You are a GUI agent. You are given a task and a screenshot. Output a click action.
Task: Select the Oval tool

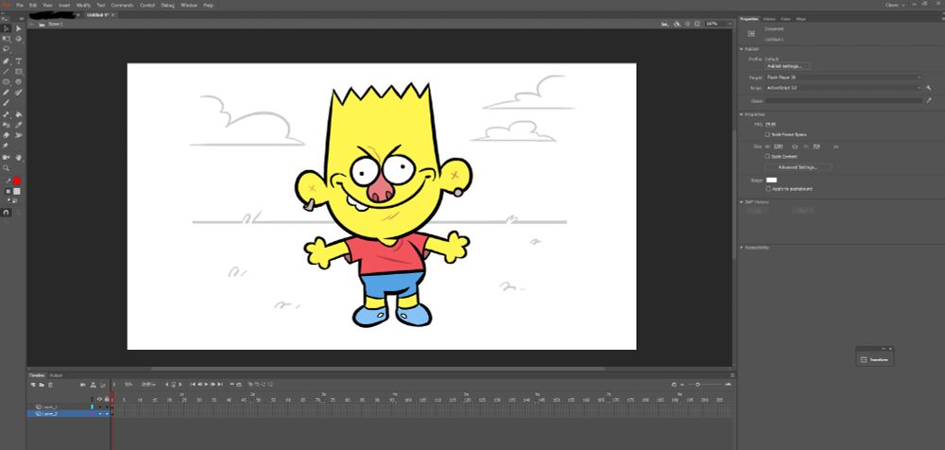6,81
